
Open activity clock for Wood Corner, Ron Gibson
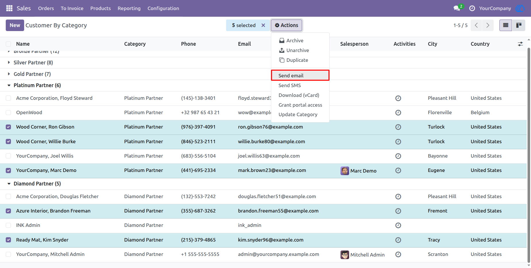398,127
